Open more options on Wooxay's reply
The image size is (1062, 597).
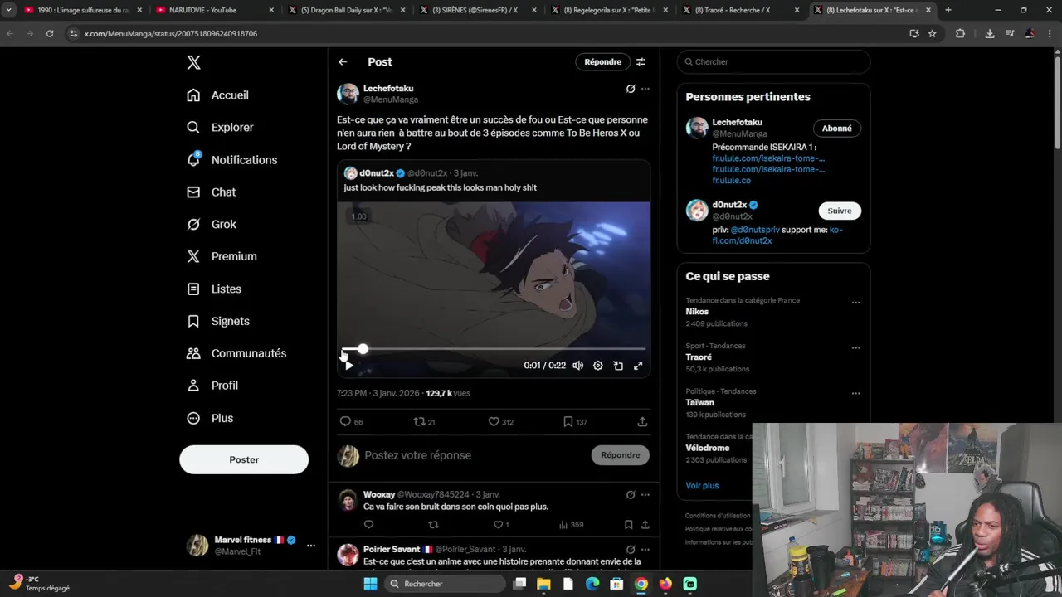pyautogui.click(x=645, y=495)
